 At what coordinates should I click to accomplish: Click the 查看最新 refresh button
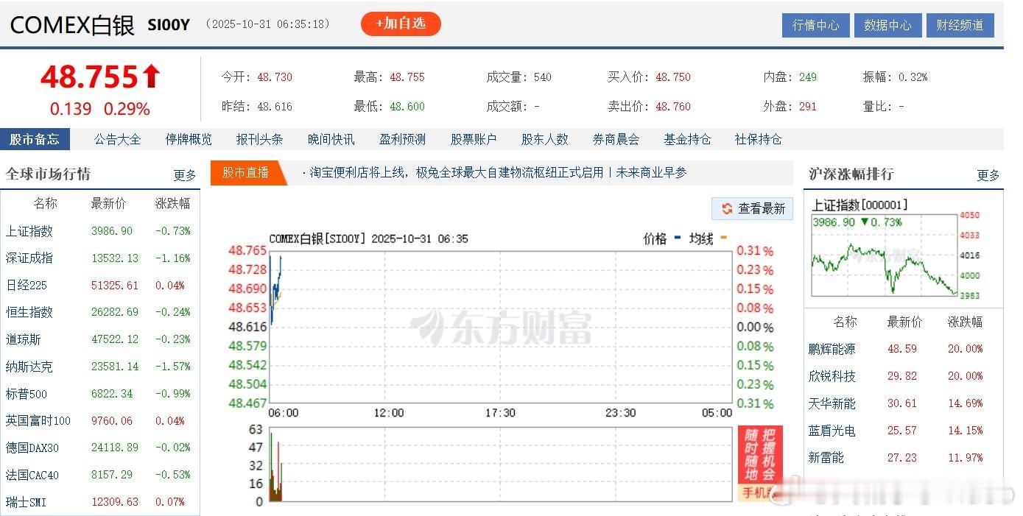(752, 208)
